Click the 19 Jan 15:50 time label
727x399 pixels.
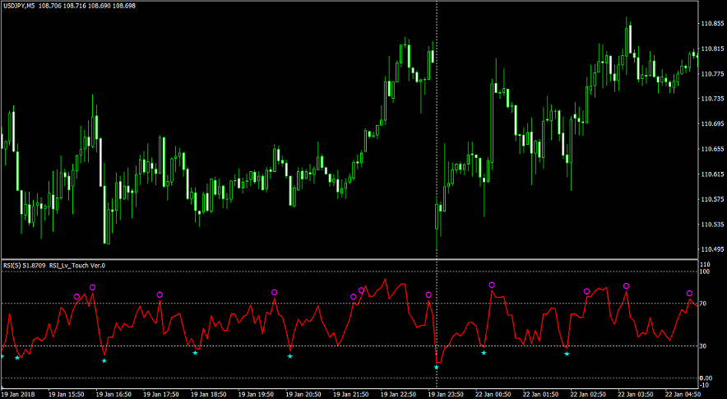click(67, 394)
